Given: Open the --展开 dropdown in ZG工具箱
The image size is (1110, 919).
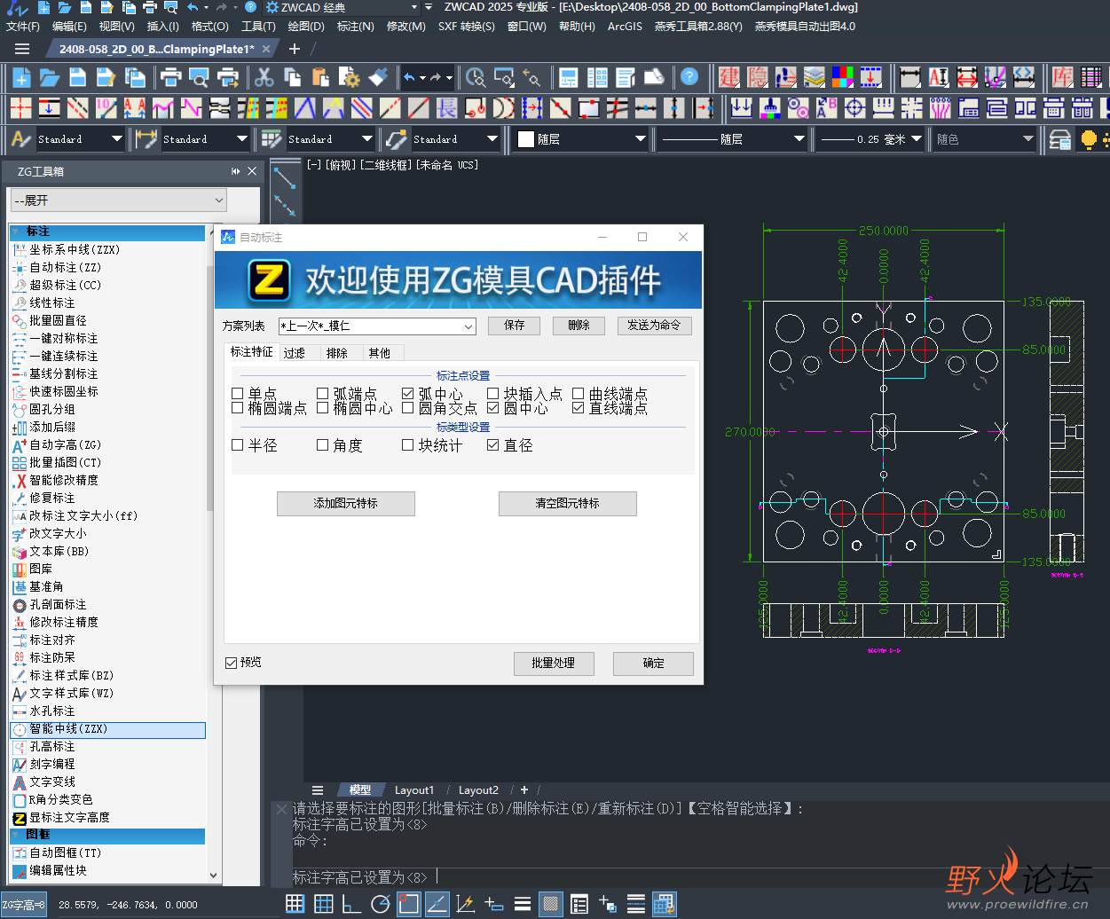Looking at the screenshot, I should click(118, 200).
